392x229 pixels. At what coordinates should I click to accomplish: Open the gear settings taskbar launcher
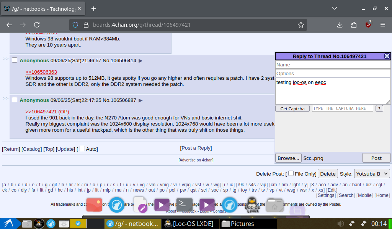pos(64,224)
